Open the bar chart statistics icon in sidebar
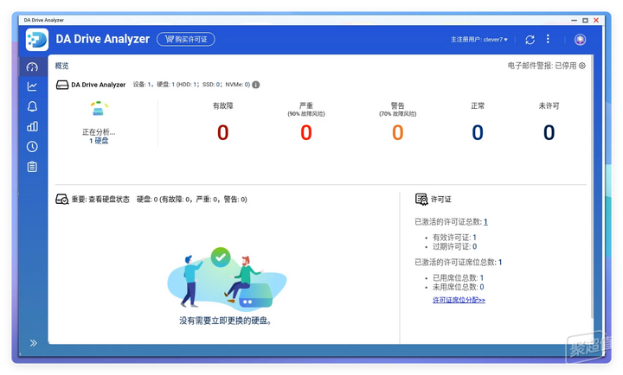 pyautogui.click(x=33, y=126)
